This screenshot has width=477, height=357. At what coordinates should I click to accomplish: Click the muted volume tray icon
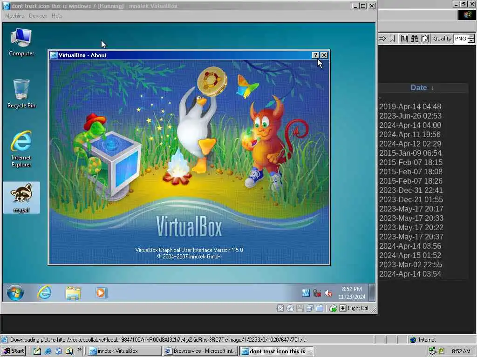[x=328, y=293]
